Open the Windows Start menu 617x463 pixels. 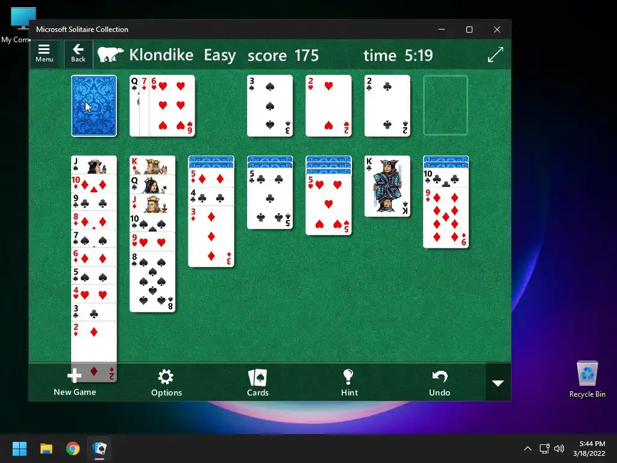click(19, 449)
